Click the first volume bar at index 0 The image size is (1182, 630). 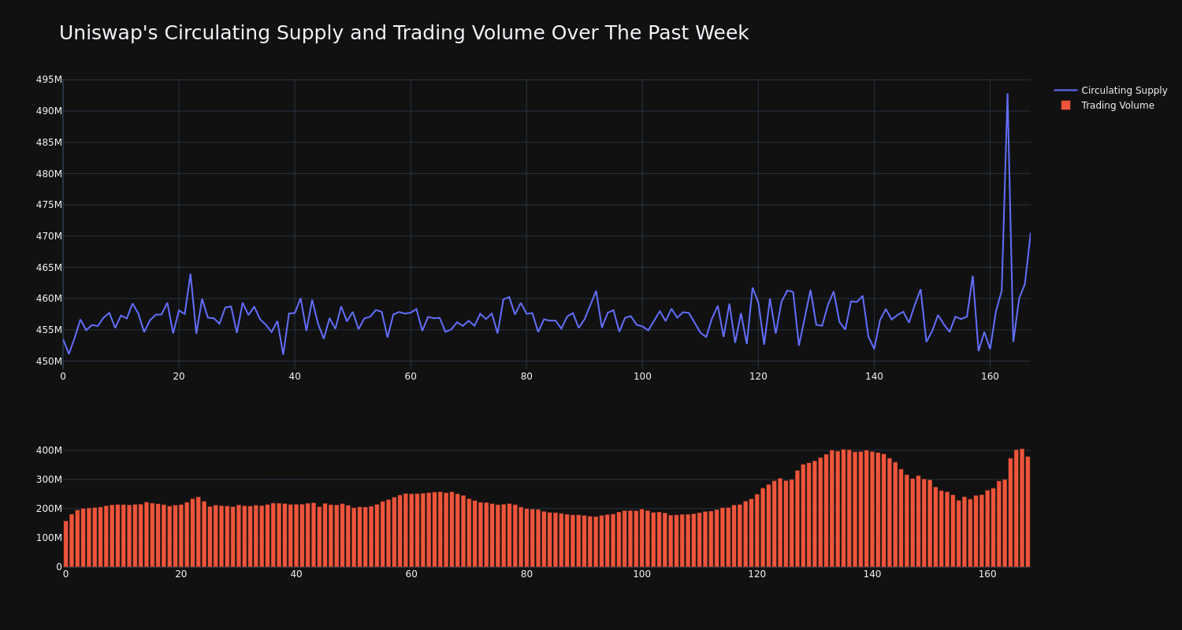click(65, 544)
